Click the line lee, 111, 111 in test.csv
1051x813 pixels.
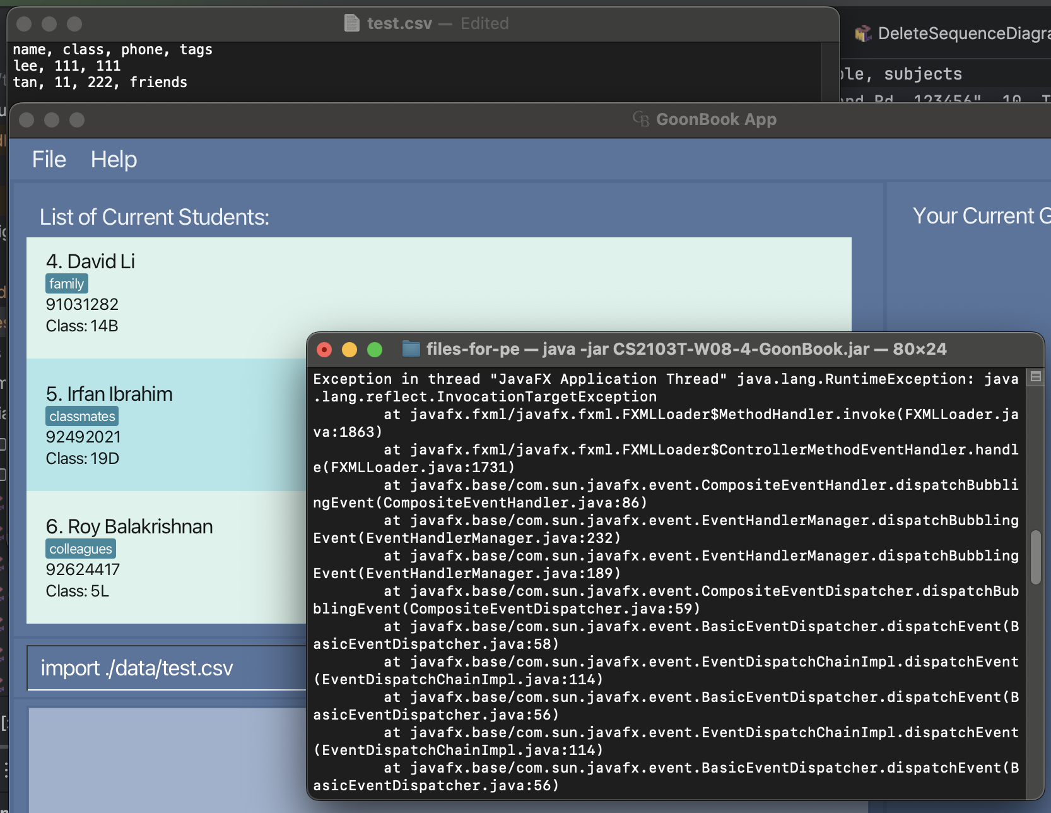tap(67, 66)
